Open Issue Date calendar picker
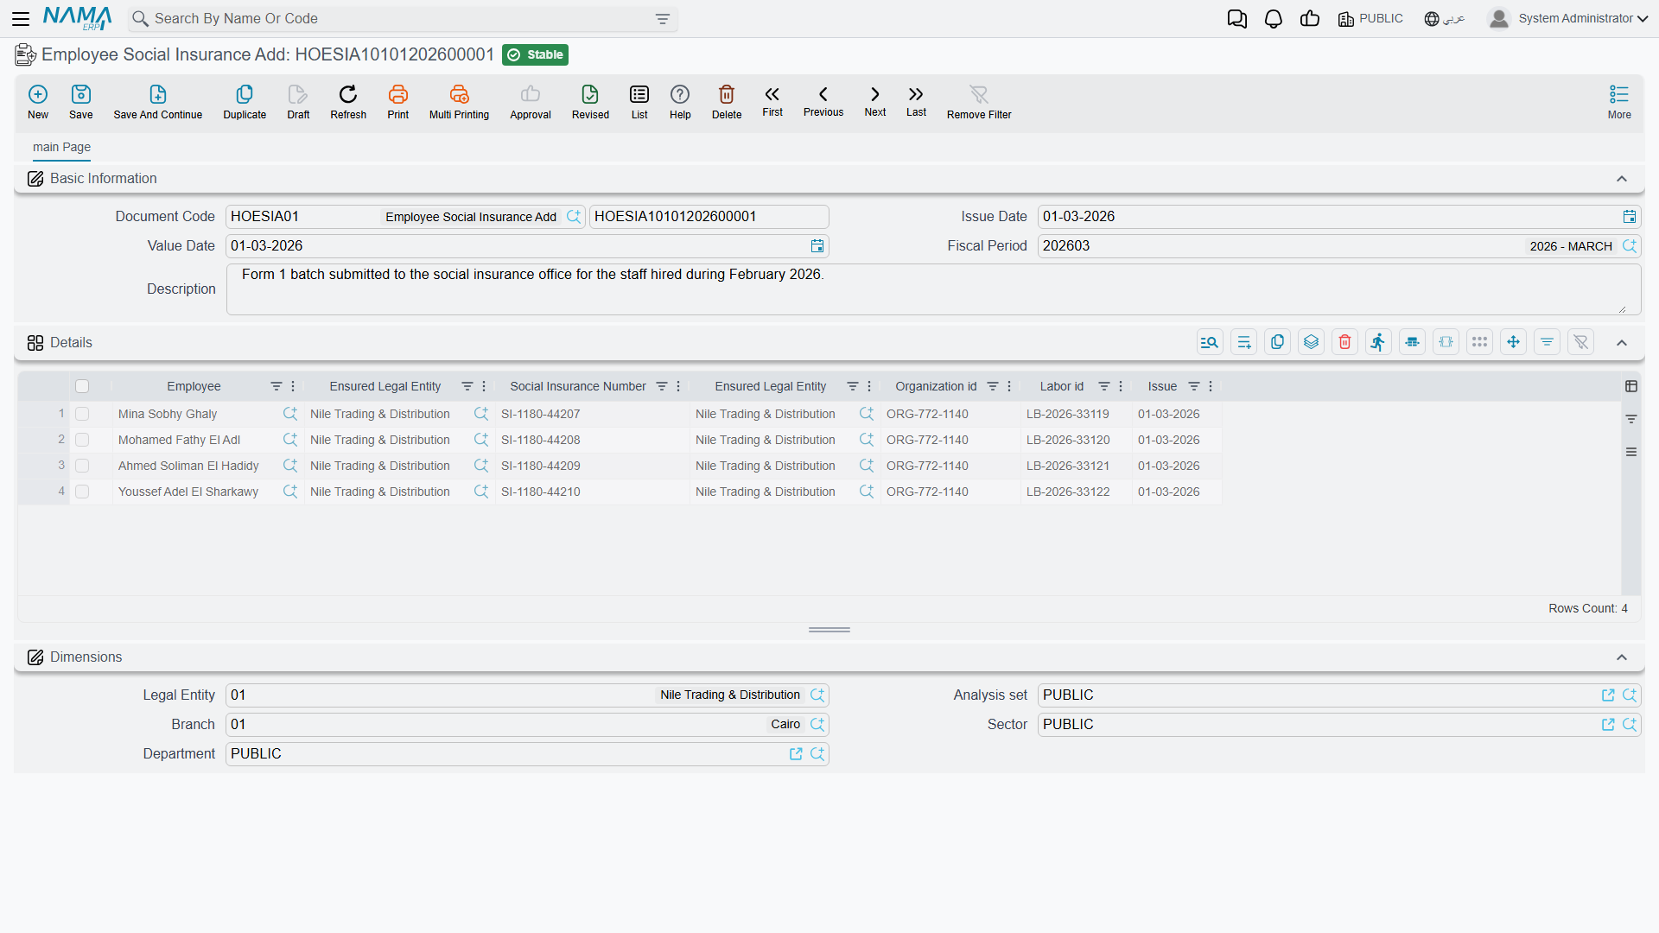The image size is (1659, 933). (x=1630, y=217)
